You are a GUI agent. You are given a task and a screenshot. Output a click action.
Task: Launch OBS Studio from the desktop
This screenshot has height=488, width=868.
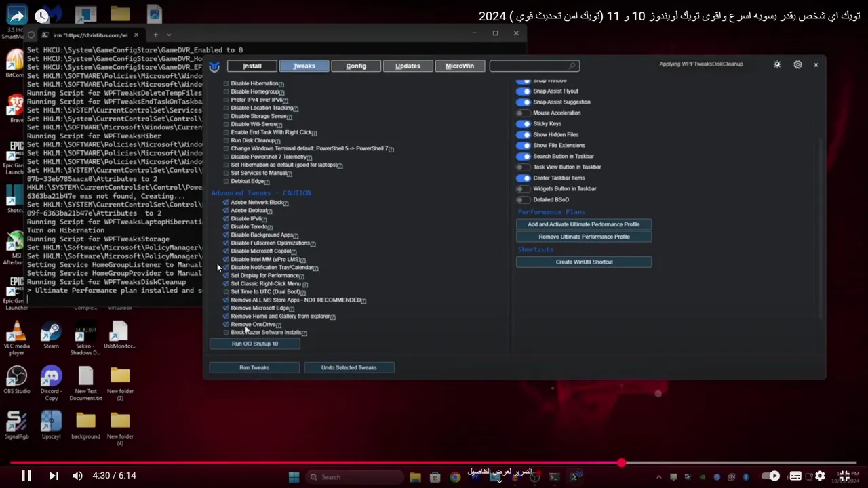[x=16, y=381]
